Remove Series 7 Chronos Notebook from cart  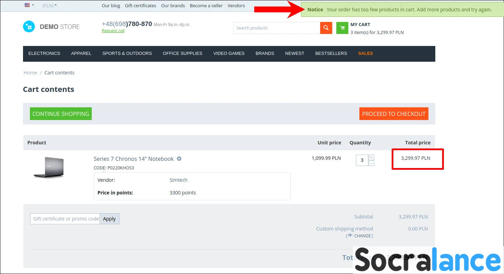179,159
